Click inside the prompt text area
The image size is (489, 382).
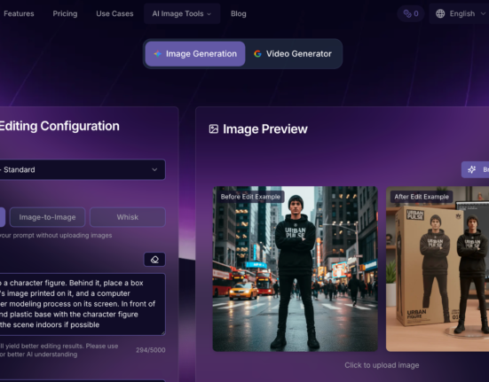(x=83, y=304)
